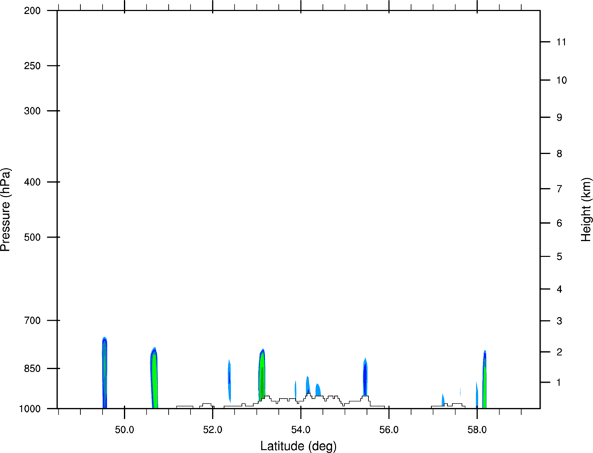Click the 52.0 latitude label

pos(213,429)
